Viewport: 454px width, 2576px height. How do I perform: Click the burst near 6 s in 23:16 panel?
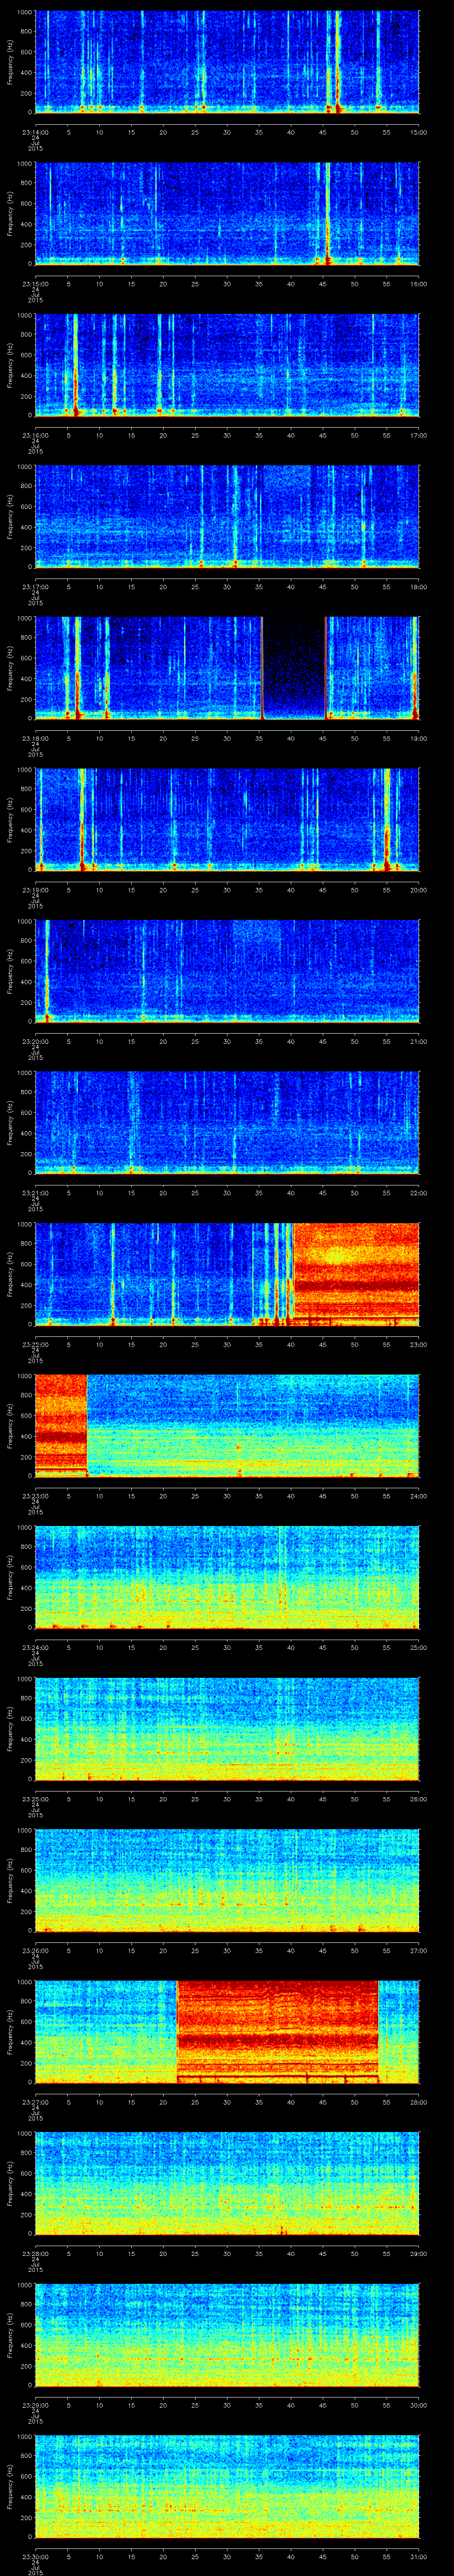pos(75,364)
